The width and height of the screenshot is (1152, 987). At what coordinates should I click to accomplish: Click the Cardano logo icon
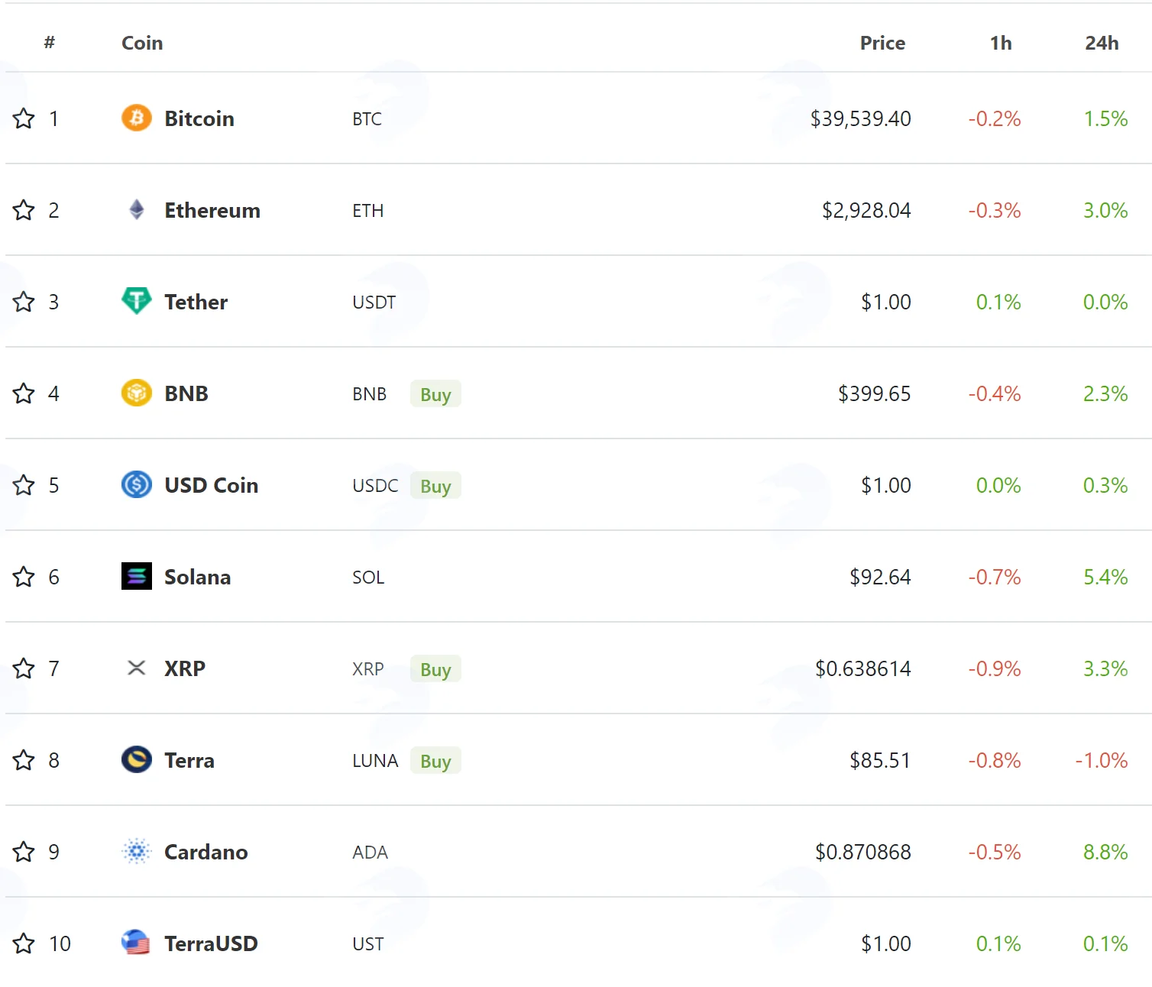point(137,851)
